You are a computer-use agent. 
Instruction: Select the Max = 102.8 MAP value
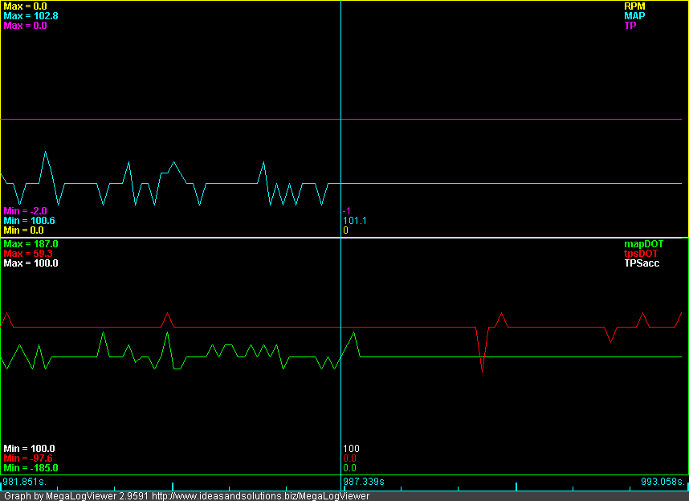31,16
